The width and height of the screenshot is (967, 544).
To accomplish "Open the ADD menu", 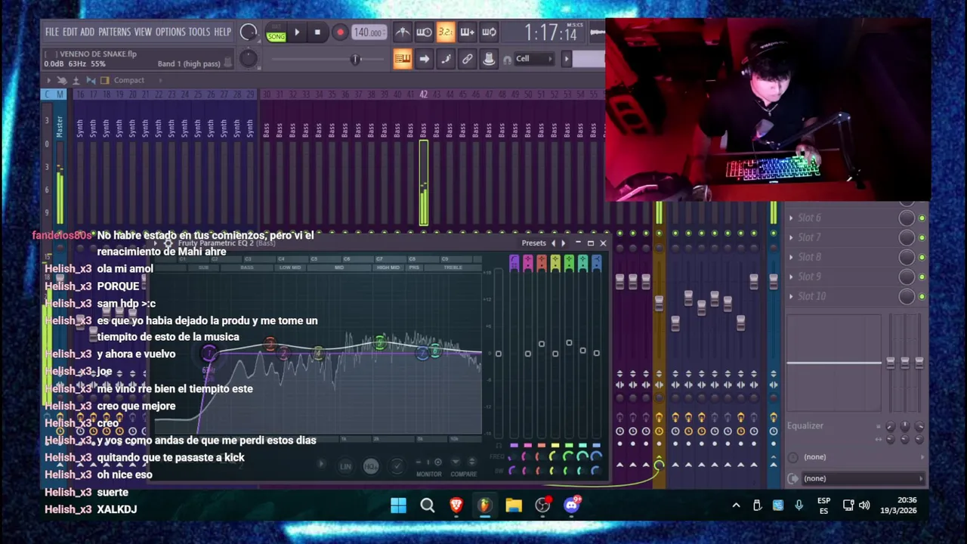I will pyautogui.click(x=87, y=32).
